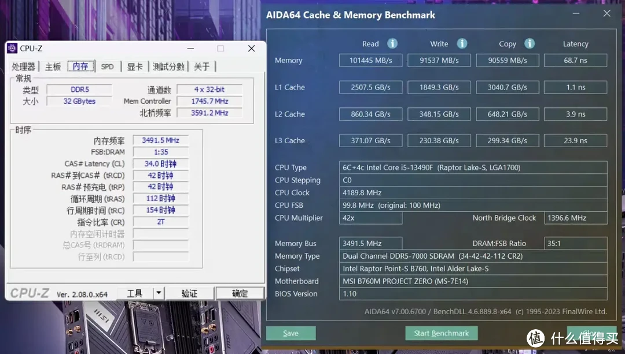Image resolution: width=625 pixels, height=354 pixels.
Task: Click the Memory Read value 101445 MB/s
Action: [371, 61]
